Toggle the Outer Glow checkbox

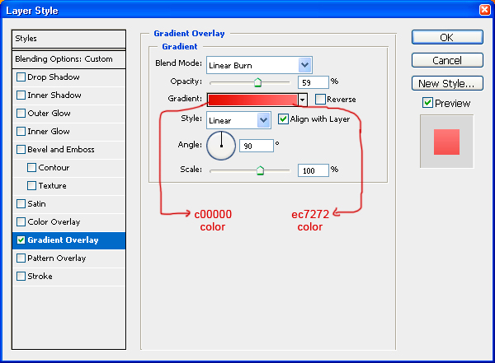pos(21,113)
